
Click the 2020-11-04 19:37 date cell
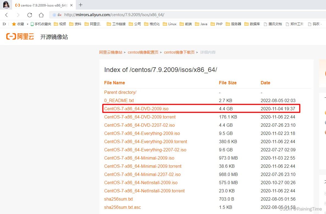[278, 109]
